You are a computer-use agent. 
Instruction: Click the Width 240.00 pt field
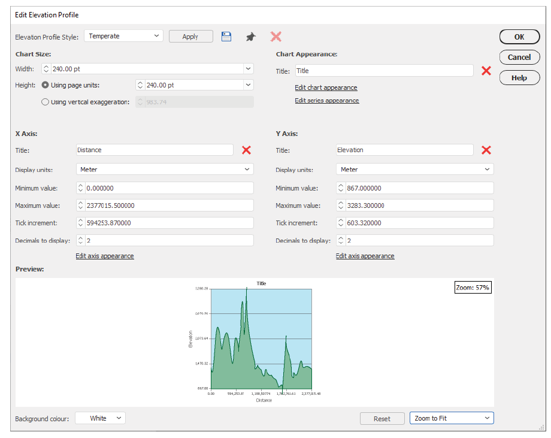click(x=147, y=68)
